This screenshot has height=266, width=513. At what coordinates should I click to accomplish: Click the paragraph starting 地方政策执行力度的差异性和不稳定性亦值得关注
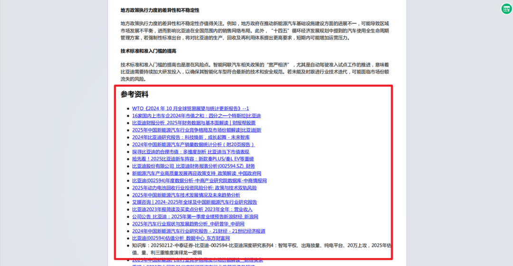click(x=255, y=31)
